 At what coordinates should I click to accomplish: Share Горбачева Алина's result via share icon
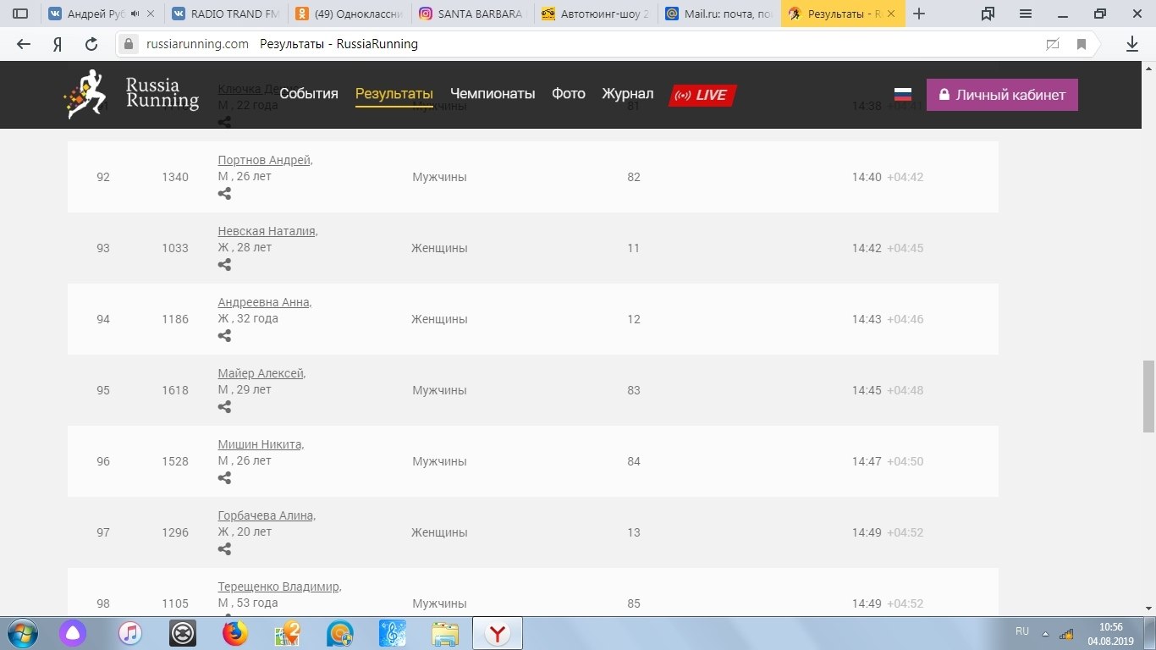pos(224,549)
